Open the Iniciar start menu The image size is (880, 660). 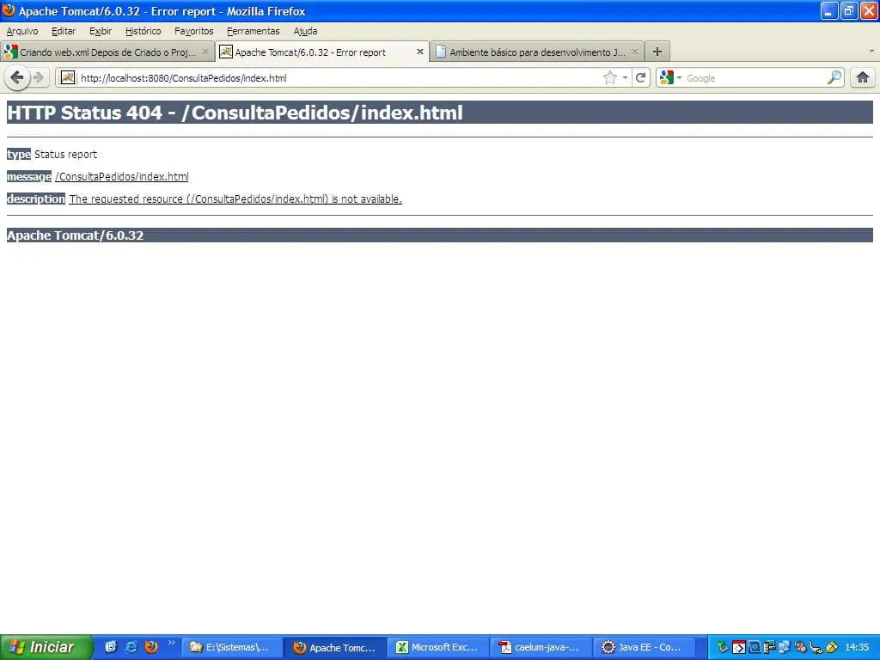[46, 647]
